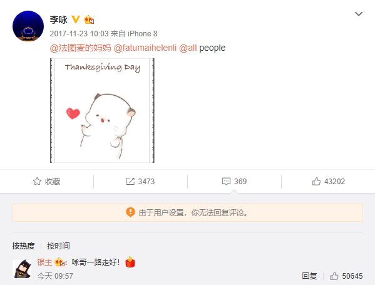Open the @fatumaihelenli mention link
Image resolution: width=375 pixels, height=285 pixels.
145,48
